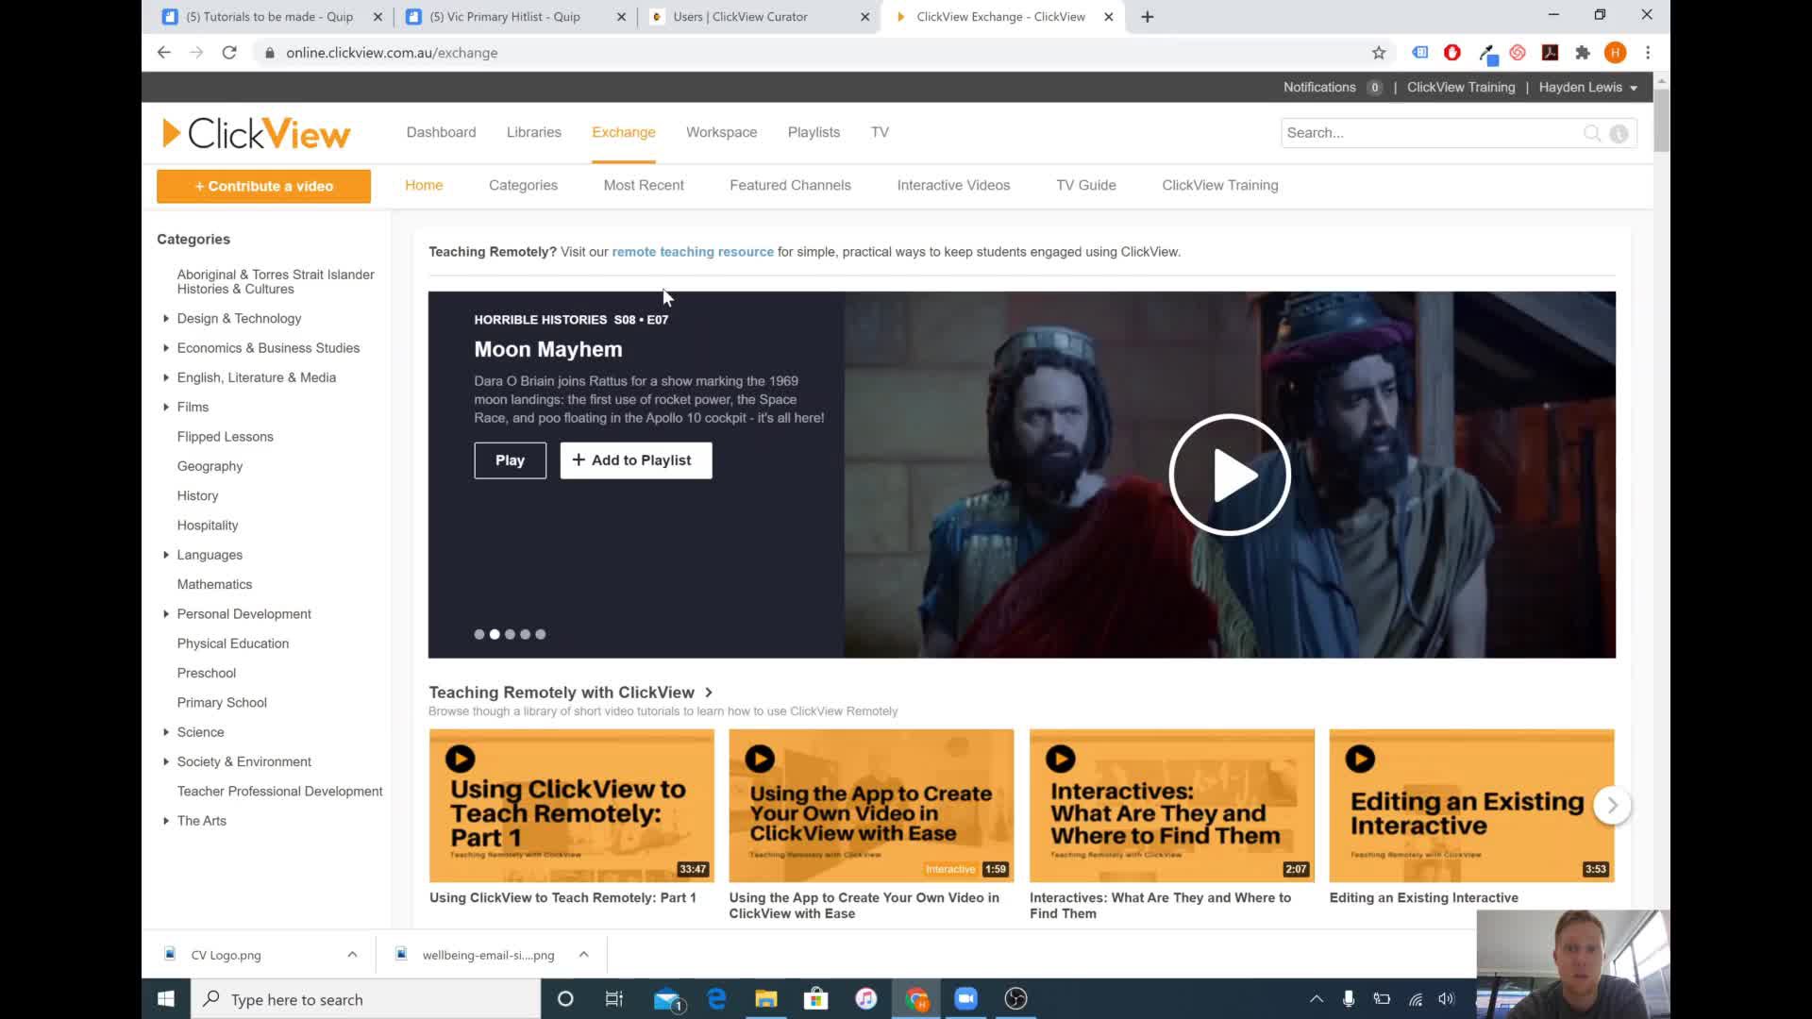This screenshot has height=1019, width=1812.
Task: Expand Economics & Business Studies category
Action: (166, 348)
